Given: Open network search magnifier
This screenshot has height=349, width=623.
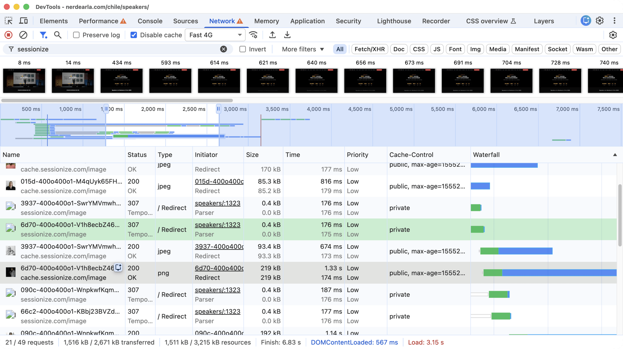Looking at the screenshot, I should point(58,35).
